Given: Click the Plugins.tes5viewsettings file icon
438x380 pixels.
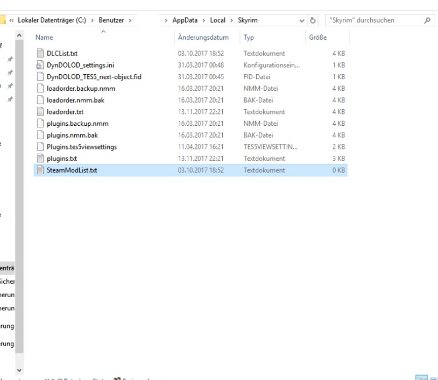Looking at the screenshot, I should [x=39, y=147].
